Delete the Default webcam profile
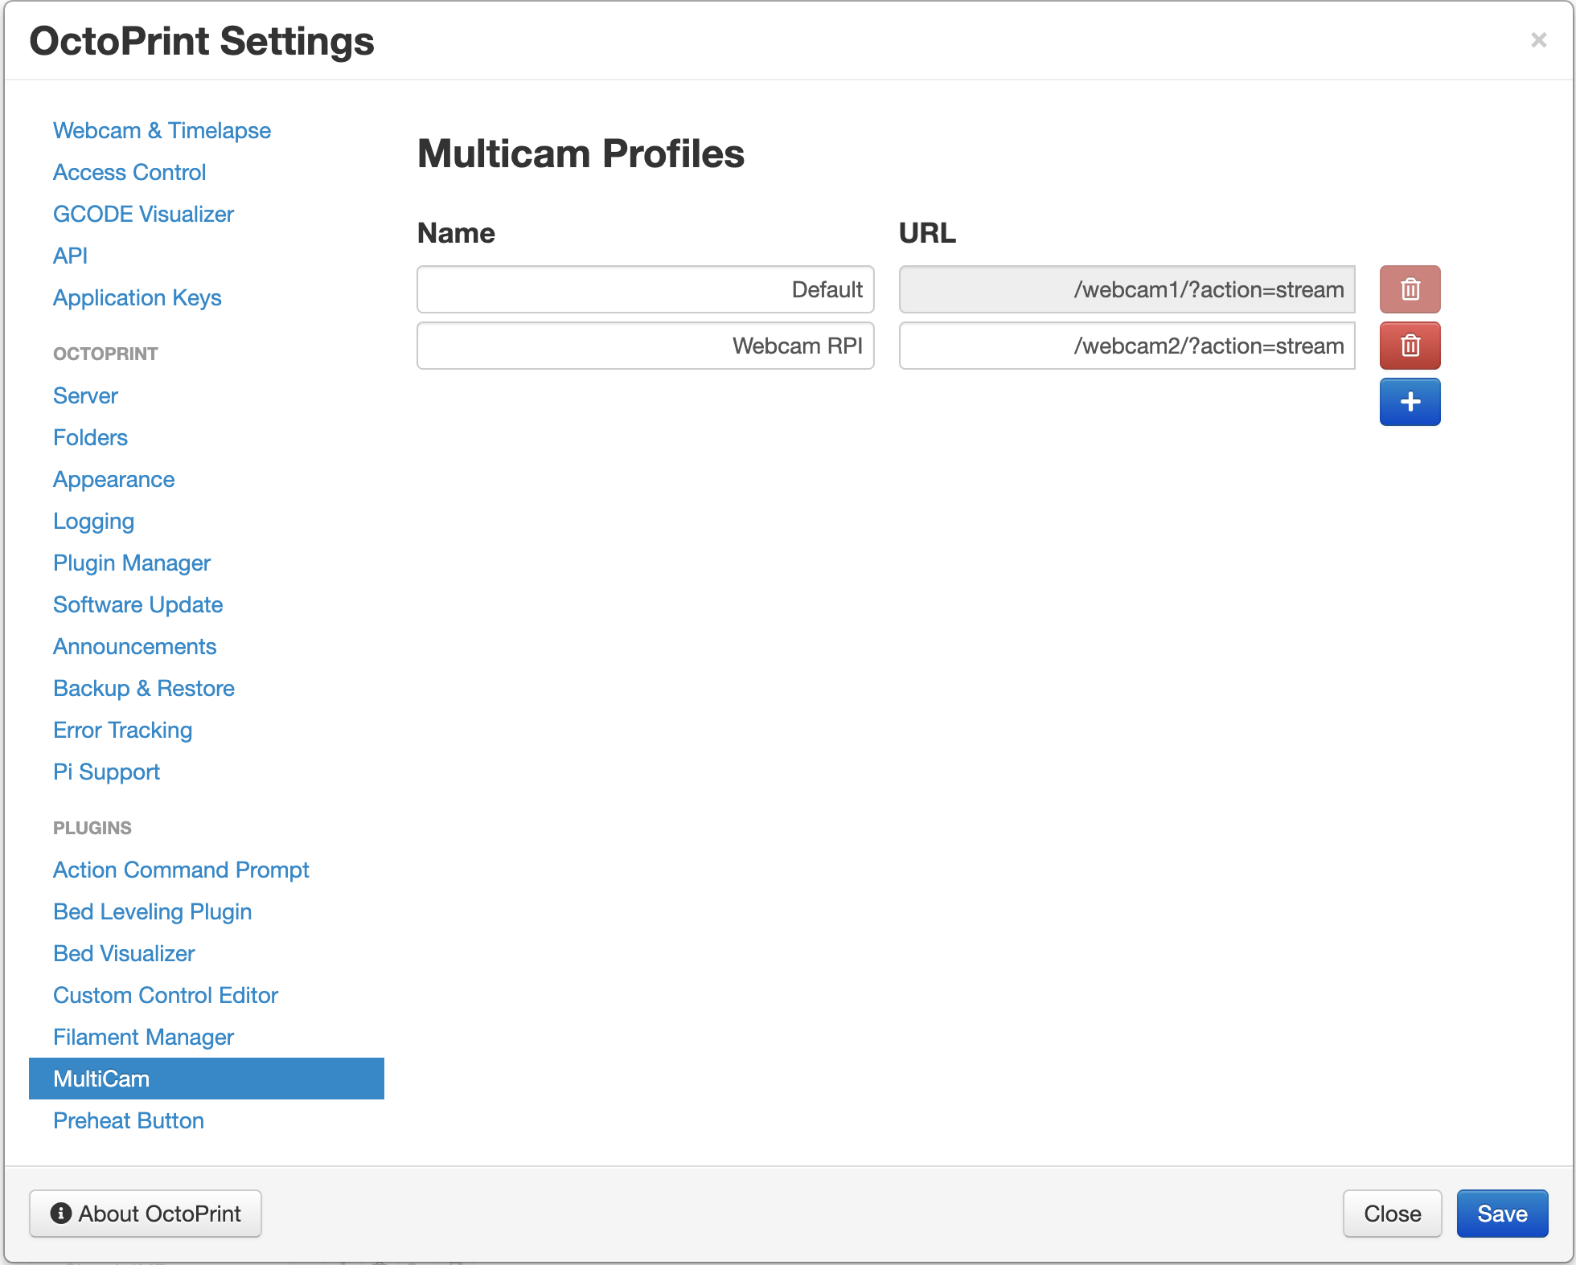 point(1410,289)
